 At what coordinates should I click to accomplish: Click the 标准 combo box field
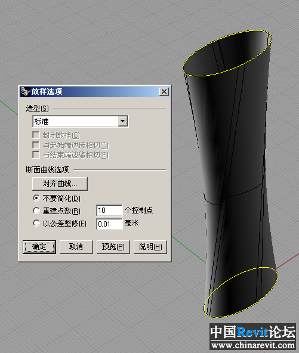[x=81, y=122]
